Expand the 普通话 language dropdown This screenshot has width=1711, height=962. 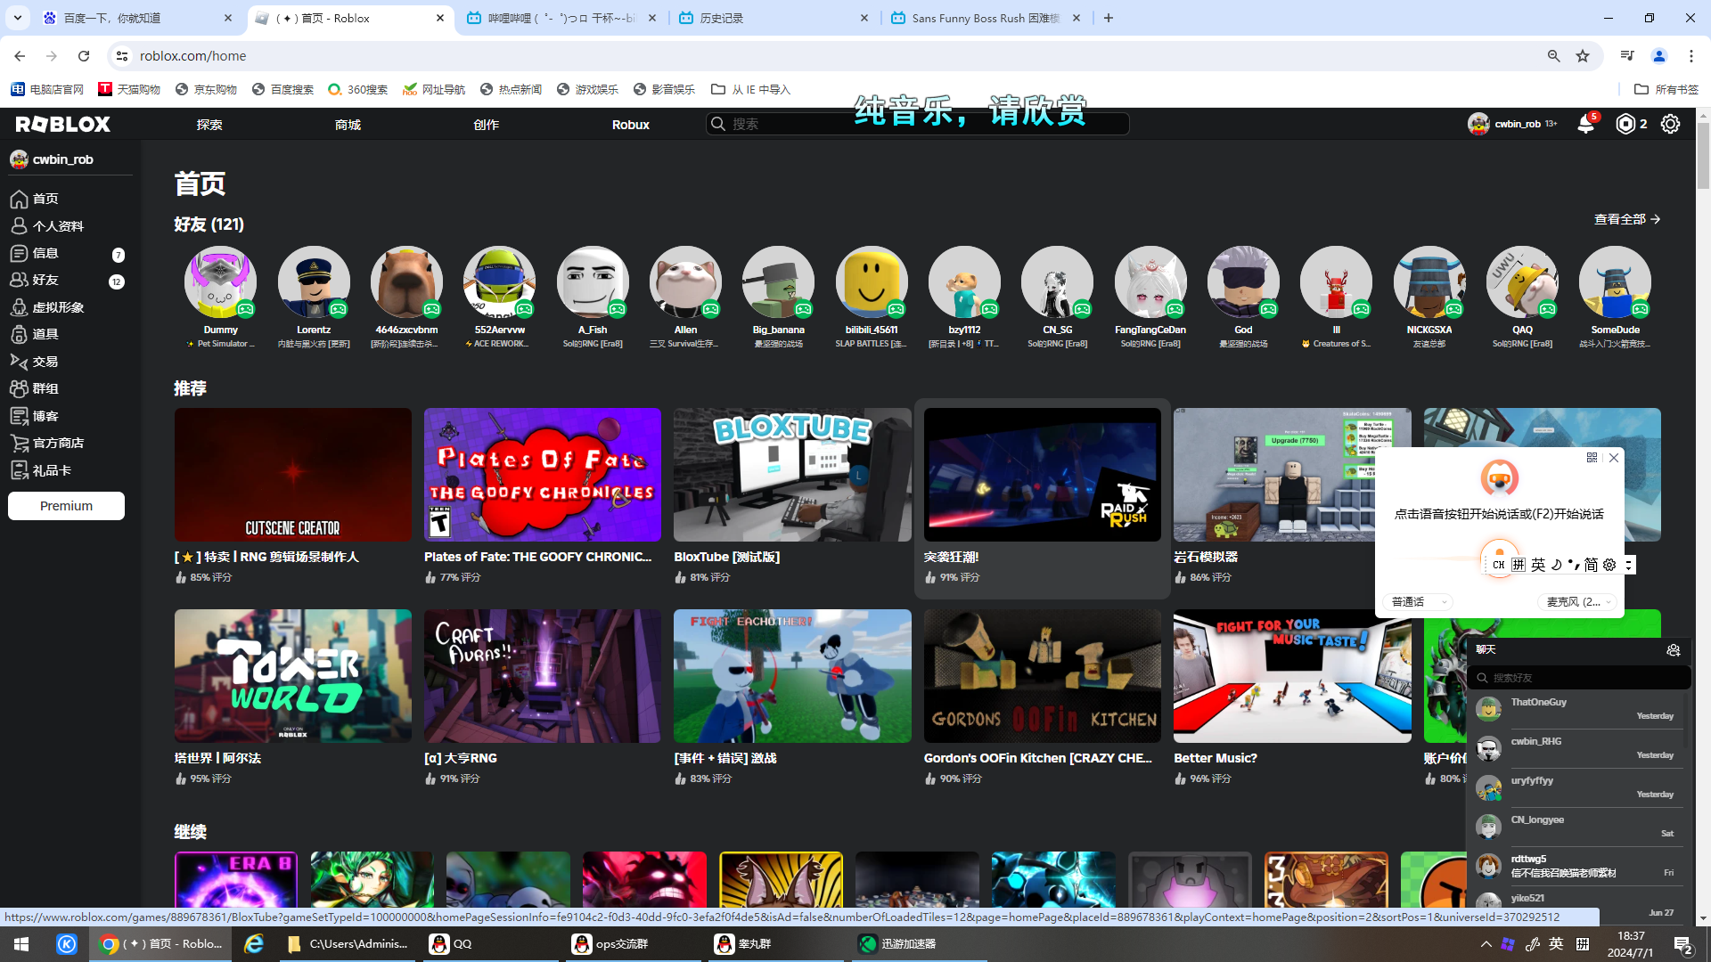point(1420,602)
